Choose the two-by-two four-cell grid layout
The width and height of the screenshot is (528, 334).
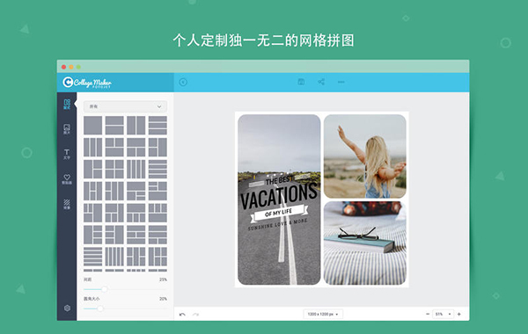[114, 169]
